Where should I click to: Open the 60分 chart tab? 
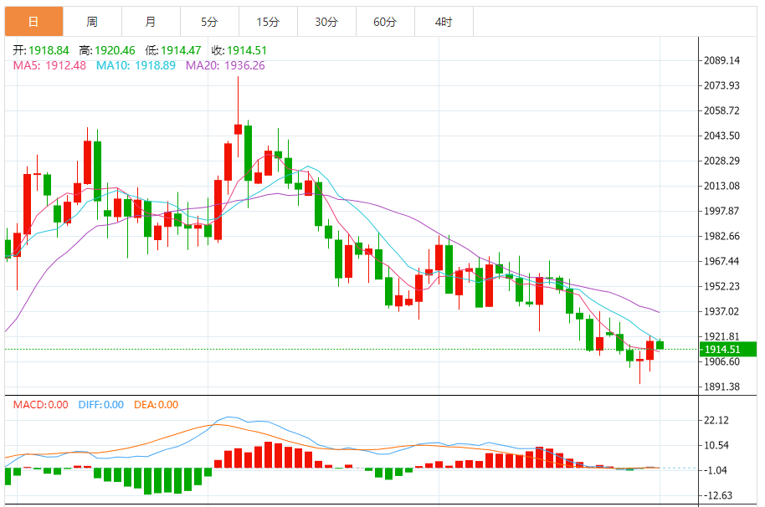point(385,22)
